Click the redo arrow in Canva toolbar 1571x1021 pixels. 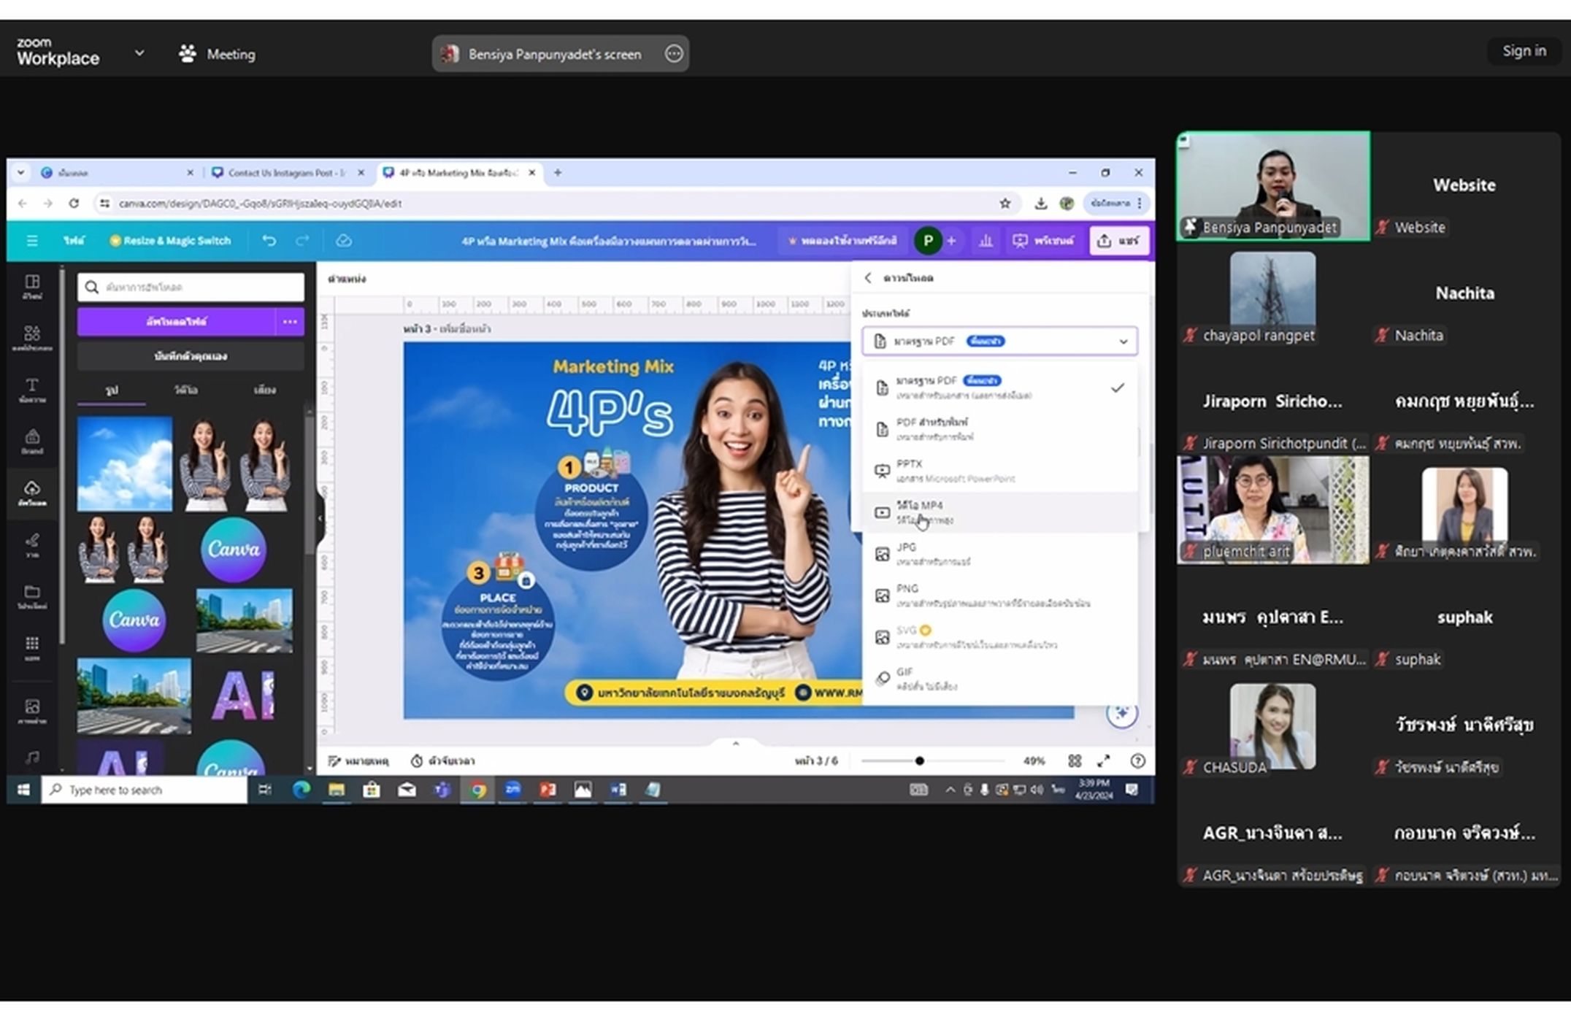click(x=302, y=240)
